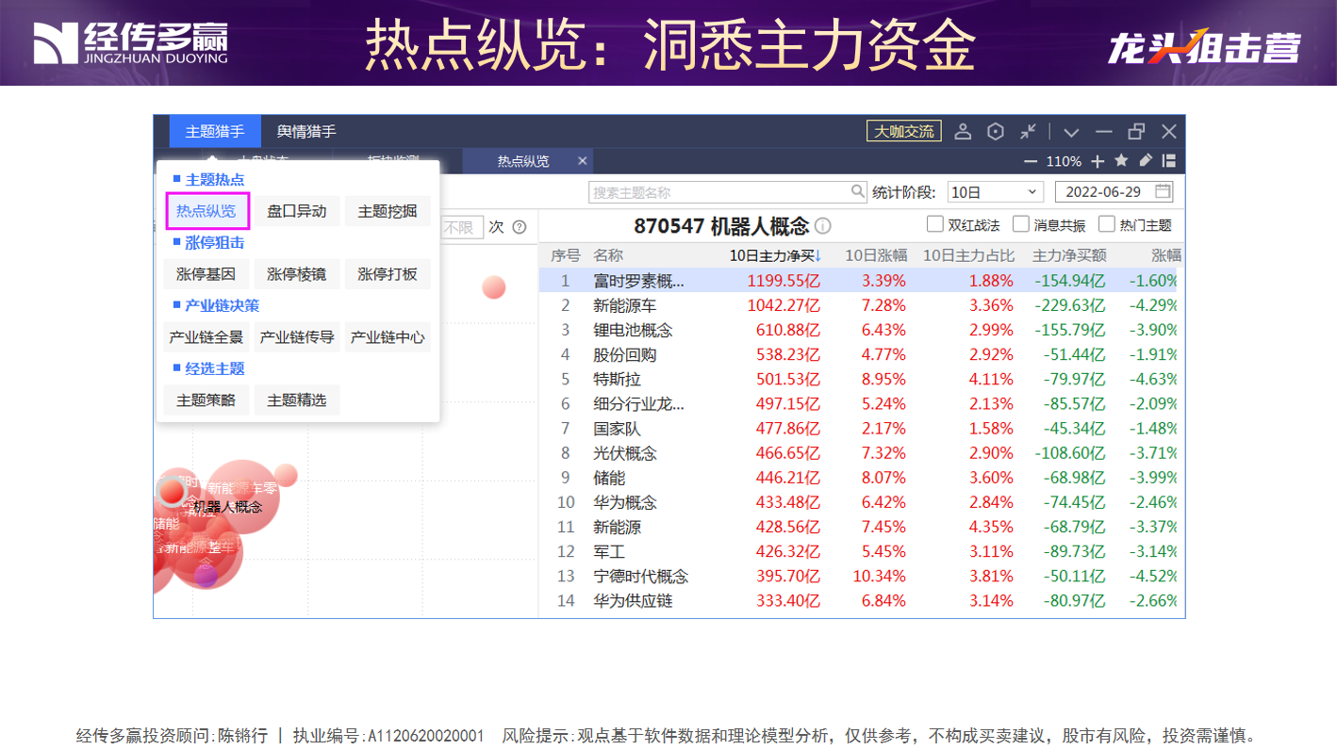
Task: Click the 110% zoom level value
Action: point(1064,161)
